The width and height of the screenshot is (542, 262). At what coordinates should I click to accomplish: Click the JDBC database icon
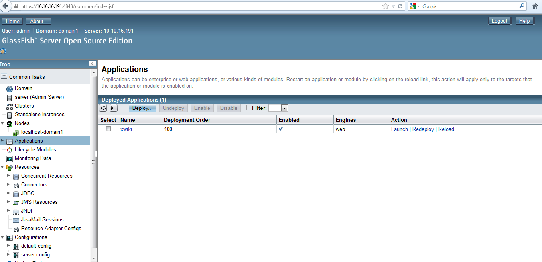coord(16,194)
